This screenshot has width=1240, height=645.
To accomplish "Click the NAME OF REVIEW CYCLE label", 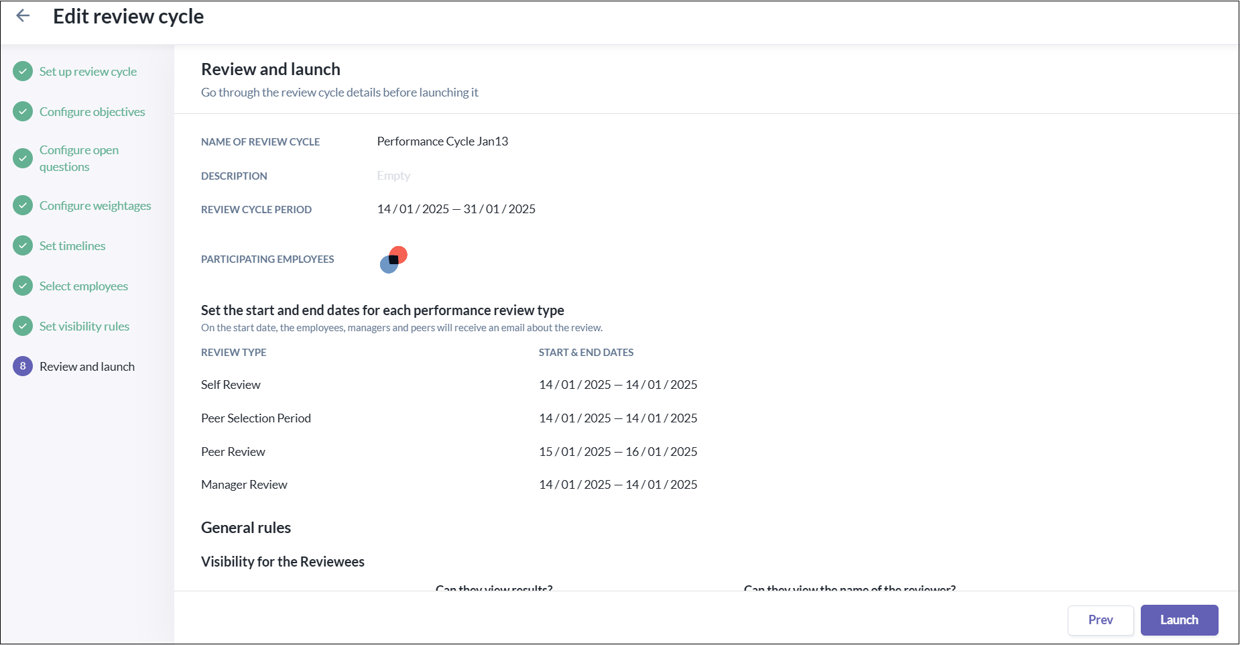I will [260, 142].
